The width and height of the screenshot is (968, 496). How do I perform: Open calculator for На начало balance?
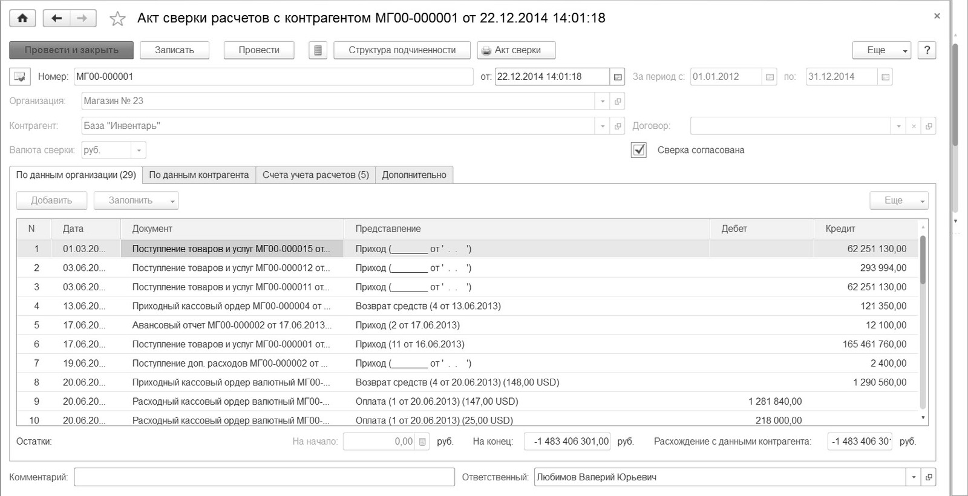click(x=422, y=442)
